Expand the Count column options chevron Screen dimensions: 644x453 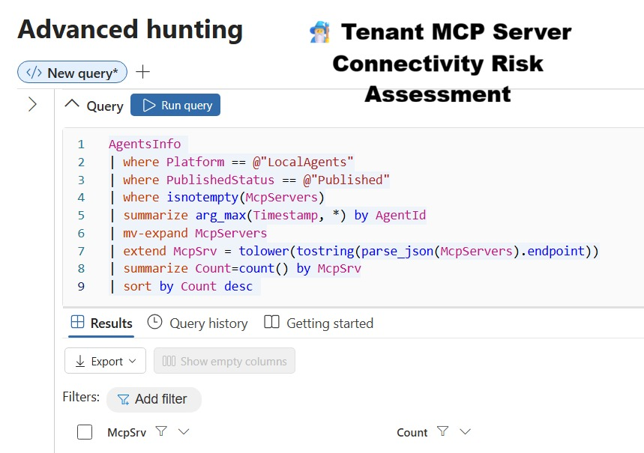465,432
